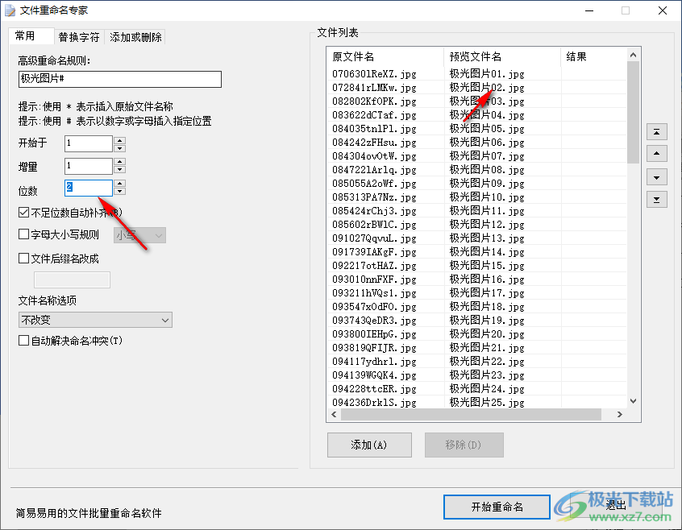Enable 文件后缀名改成 checkbox

pos(24,259)
